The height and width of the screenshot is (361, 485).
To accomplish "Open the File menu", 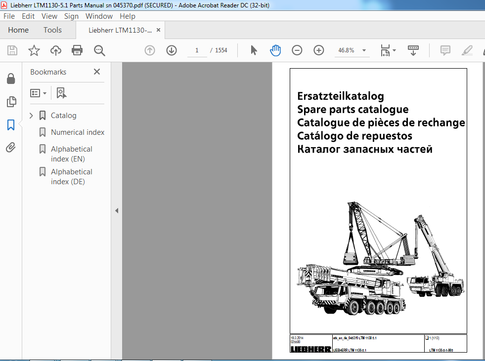I will 9,16.
